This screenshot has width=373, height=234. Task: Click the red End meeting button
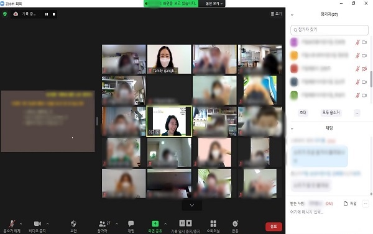pos(274,227)
